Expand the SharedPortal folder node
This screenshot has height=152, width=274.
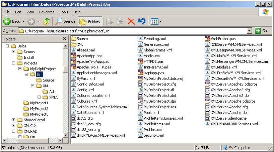(14, 120)
